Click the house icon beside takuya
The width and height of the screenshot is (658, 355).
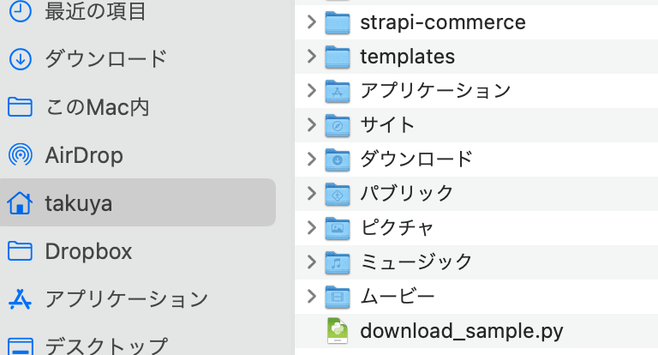pyautogui.click(x=20, y=203)
